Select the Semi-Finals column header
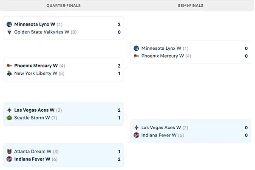Screen dimensions: 255x170 pyautogui.click(x=190, y=6)
